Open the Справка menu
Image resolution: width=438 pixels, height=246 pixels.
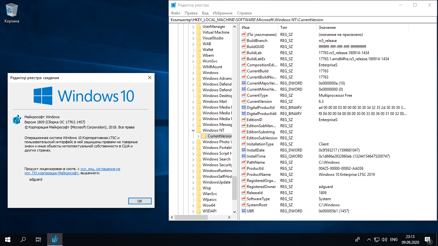tap(244, 13)
